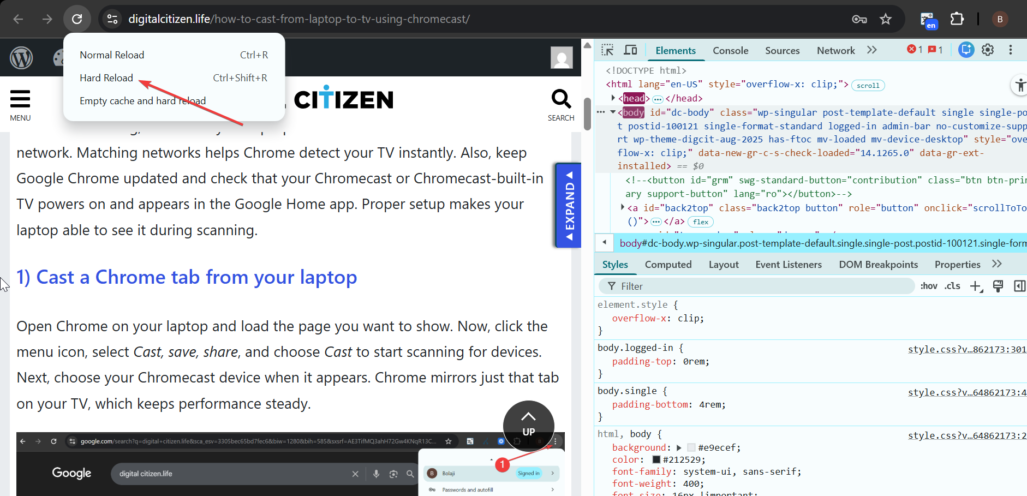Open the site hamburger MENU
The width and height of the screenshot is (1027, 496).
(x=20, y=105)
